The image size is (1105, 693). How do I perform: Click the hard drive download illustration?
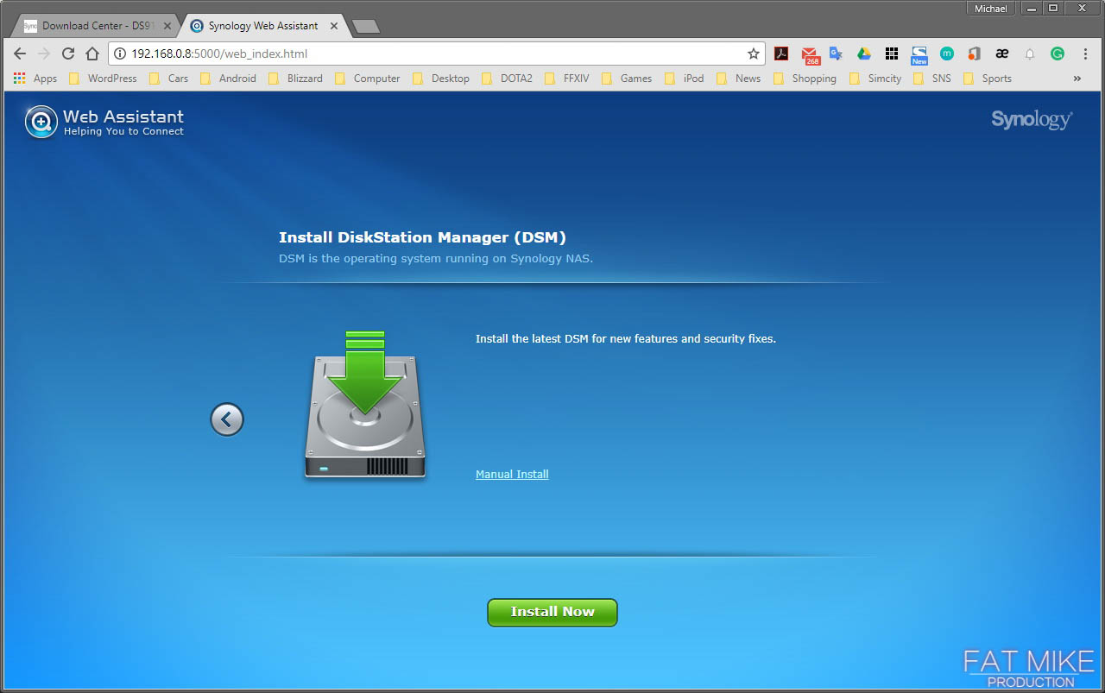click(x=365, y=404)
